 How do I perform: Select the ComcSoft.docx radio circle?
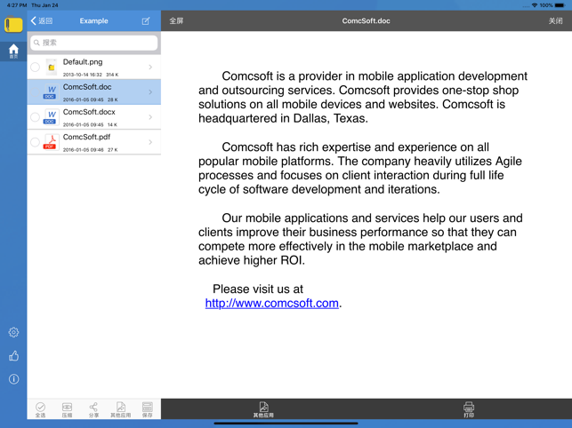click(x=35, y=117)
